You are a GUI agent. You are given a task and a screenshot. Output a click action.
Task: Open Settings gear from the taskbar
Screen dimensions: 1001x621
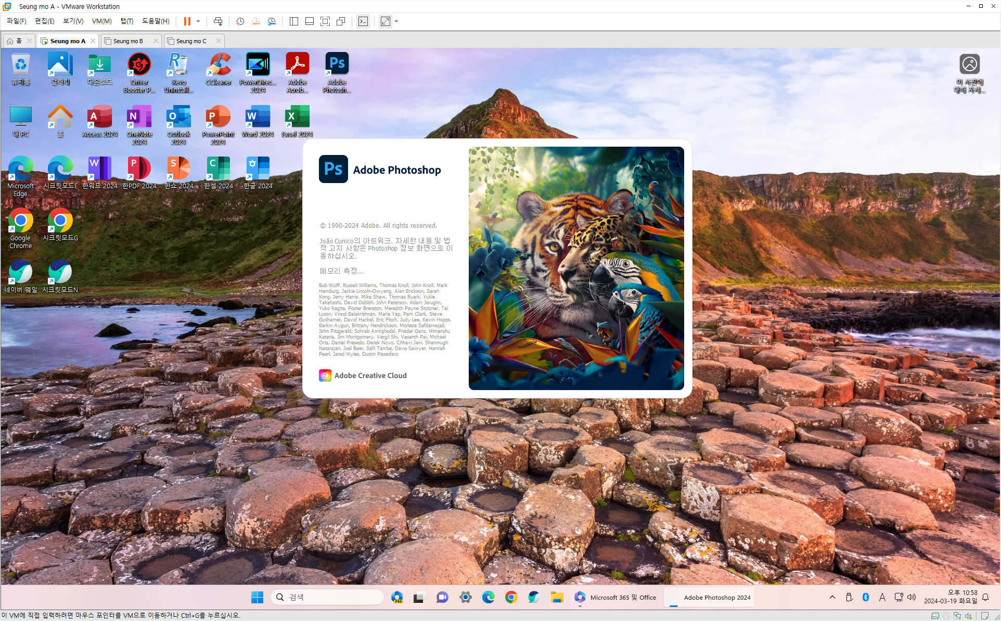coord(466,598)
